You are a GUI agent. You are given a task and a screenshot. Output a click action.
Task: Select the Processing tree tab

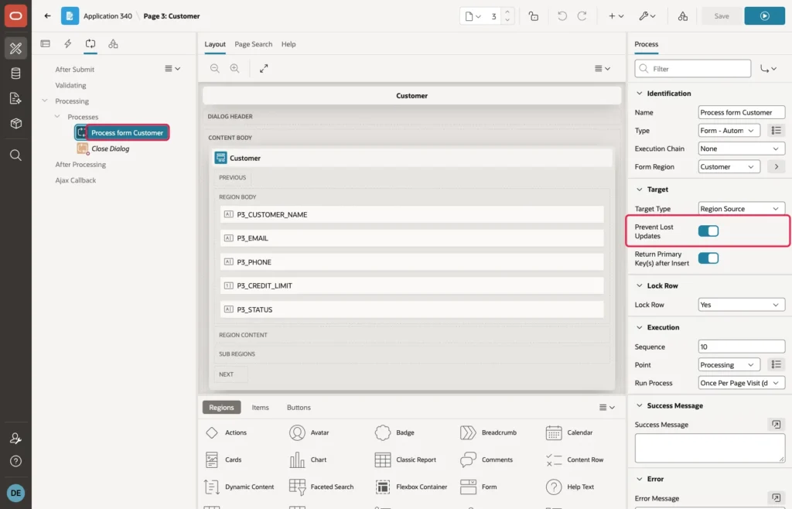pyautogui.click(x=90, y=44)
